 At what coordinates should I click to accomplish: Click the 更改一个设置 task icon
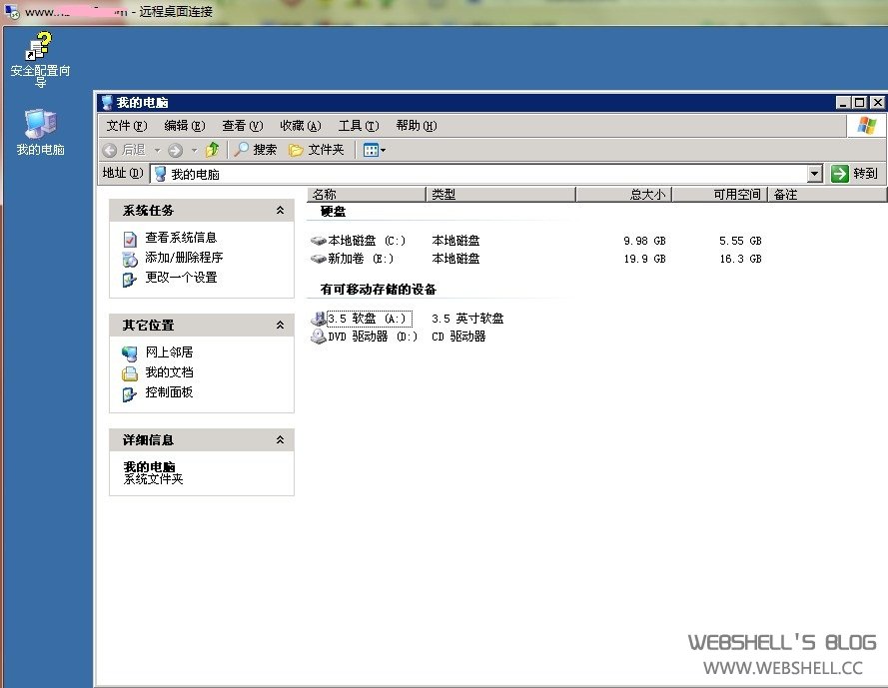130,280
